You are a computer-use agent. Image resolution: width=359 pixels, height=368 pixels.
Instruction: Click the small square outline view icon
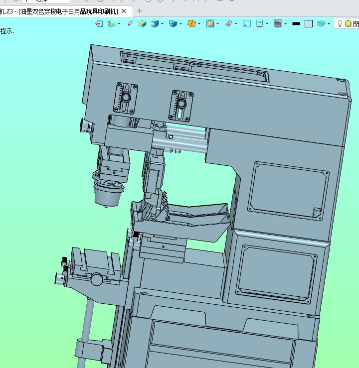coord(247,24)
